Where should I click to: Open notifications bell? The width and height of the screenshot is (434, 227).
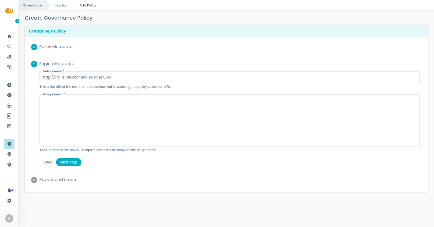9,190
